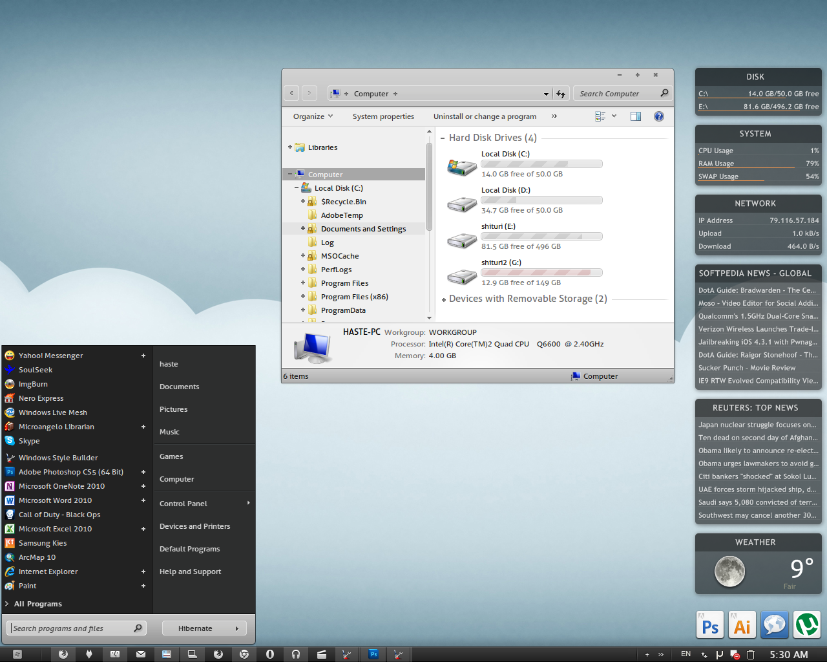Open the headphones taskbar icon
This screenshot has height=662, width=827.
pos(296,654)
